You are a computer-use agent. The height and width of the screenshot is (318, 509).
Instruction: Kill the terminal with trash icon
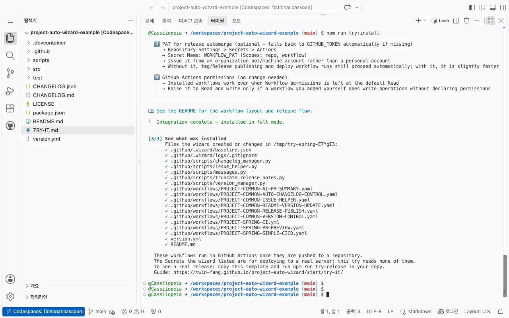pos(466,21)
